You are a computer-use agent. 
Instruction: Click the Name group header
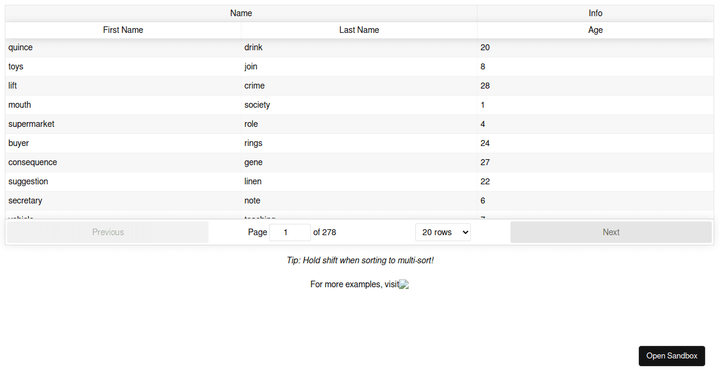click(x=241, y=13)
